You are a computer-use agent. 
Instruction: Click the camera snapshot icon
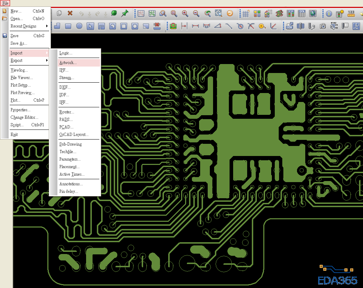pos(323,26)
